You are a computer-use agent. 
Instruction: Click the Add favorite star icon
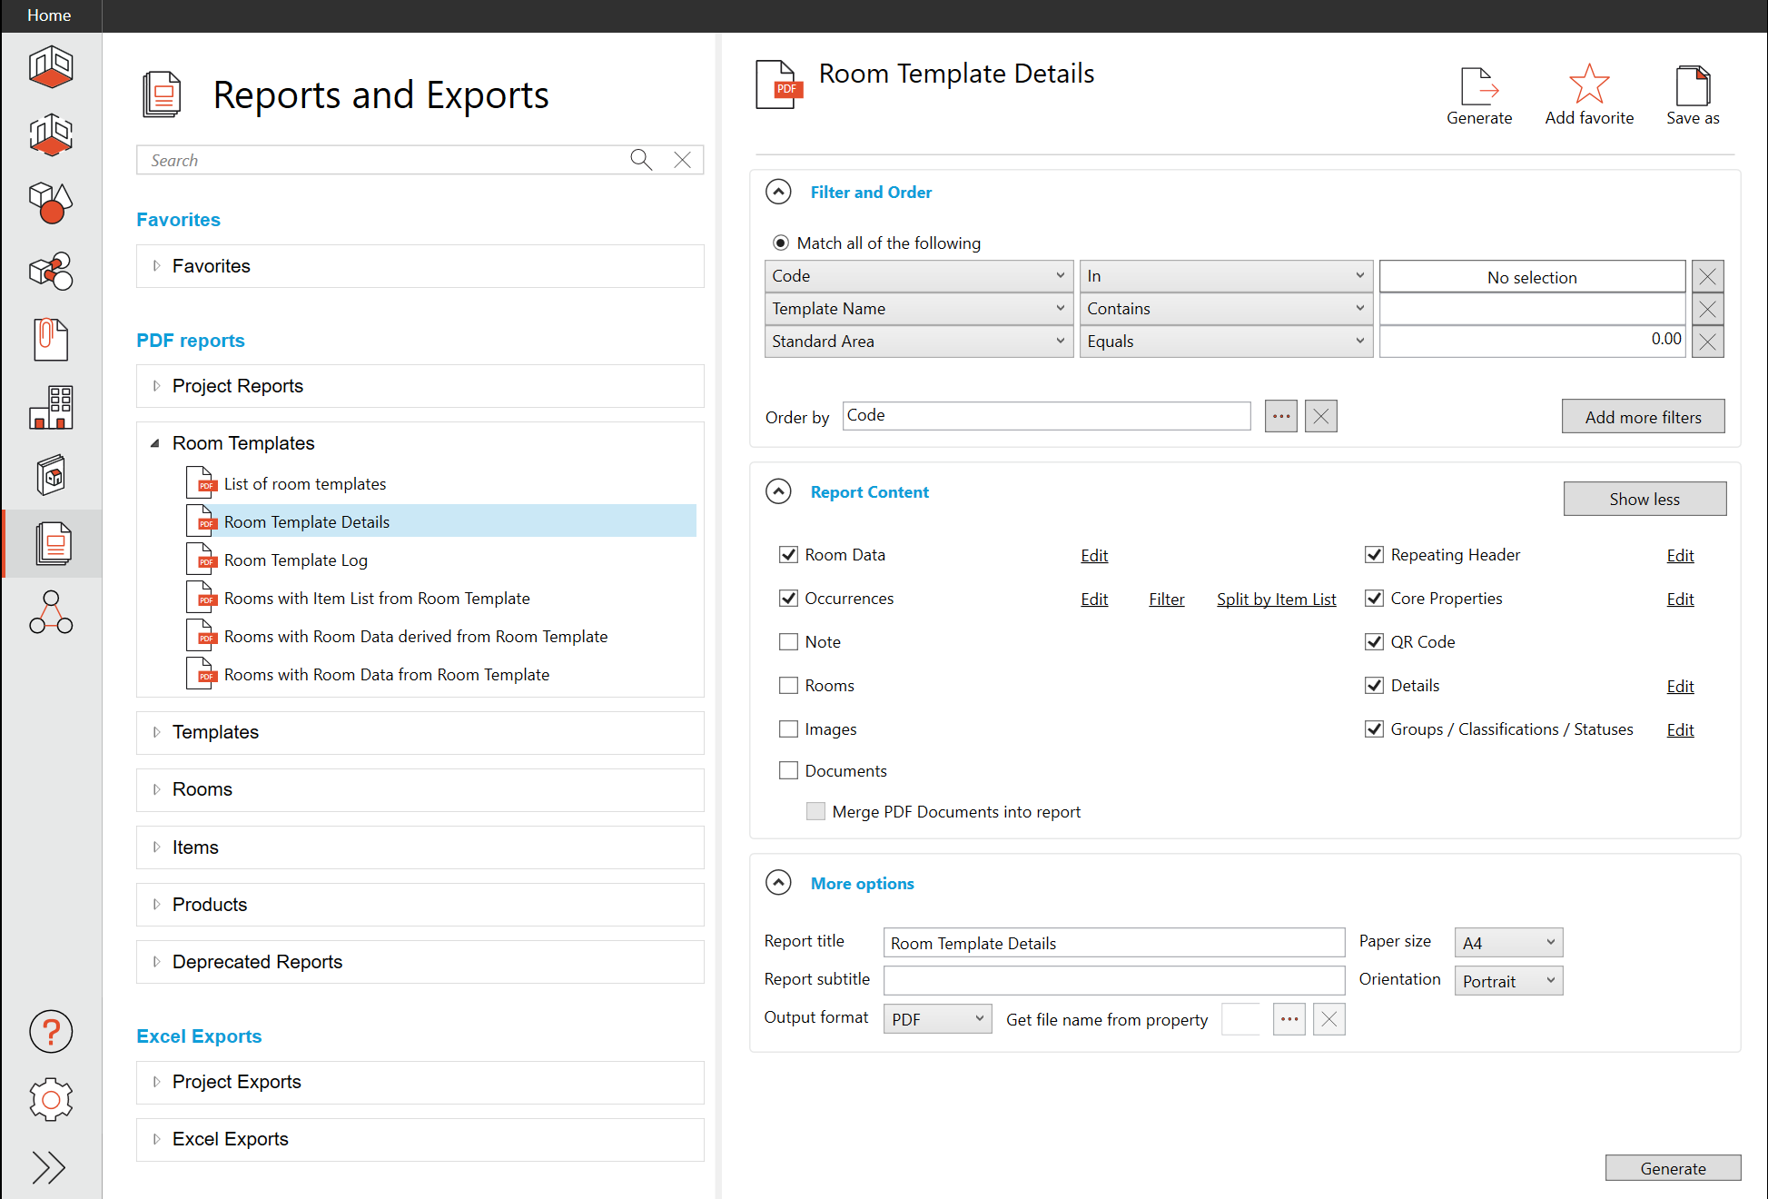click(x=1588, y=85)
